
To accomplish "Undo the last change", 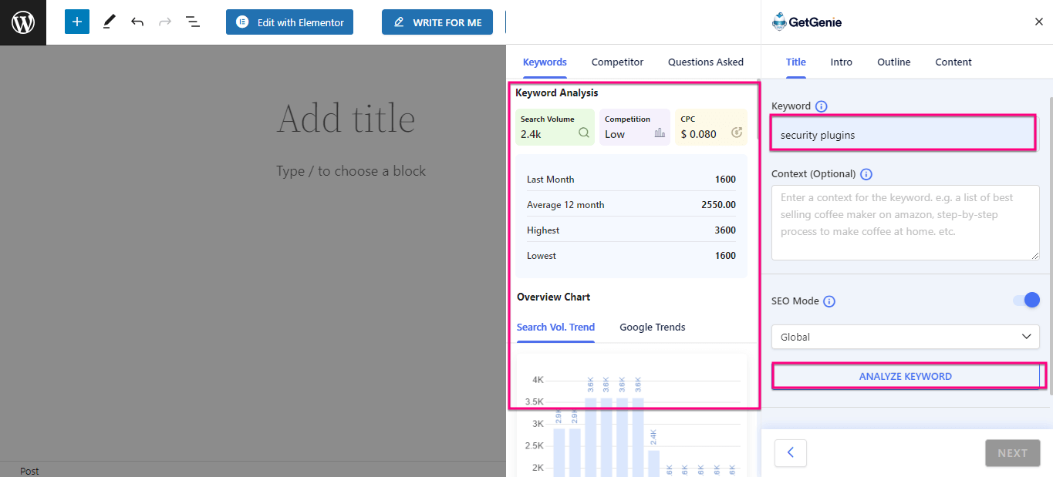I will tap(137, 22).
